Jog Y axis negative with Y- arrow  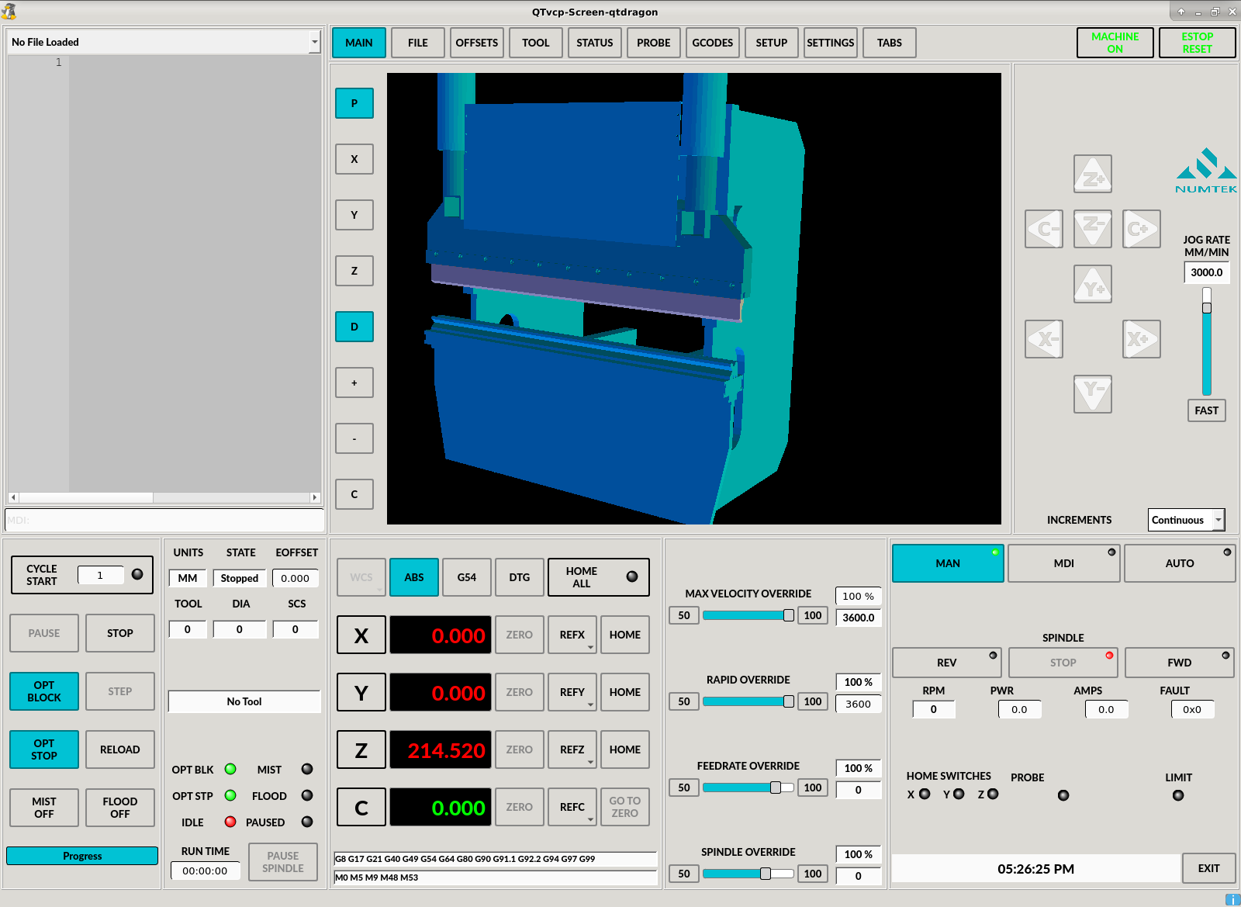coord(1093,394)
